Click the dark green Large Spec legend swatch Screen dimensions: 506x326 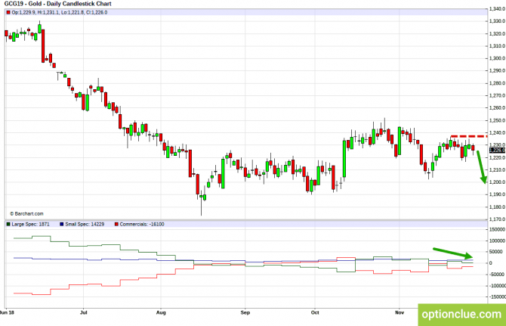click(x=8, y=224)
